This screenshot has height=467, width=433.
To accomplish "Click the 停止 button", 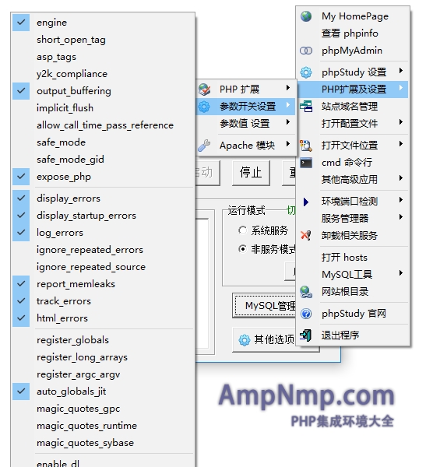I will pos(251,173).
